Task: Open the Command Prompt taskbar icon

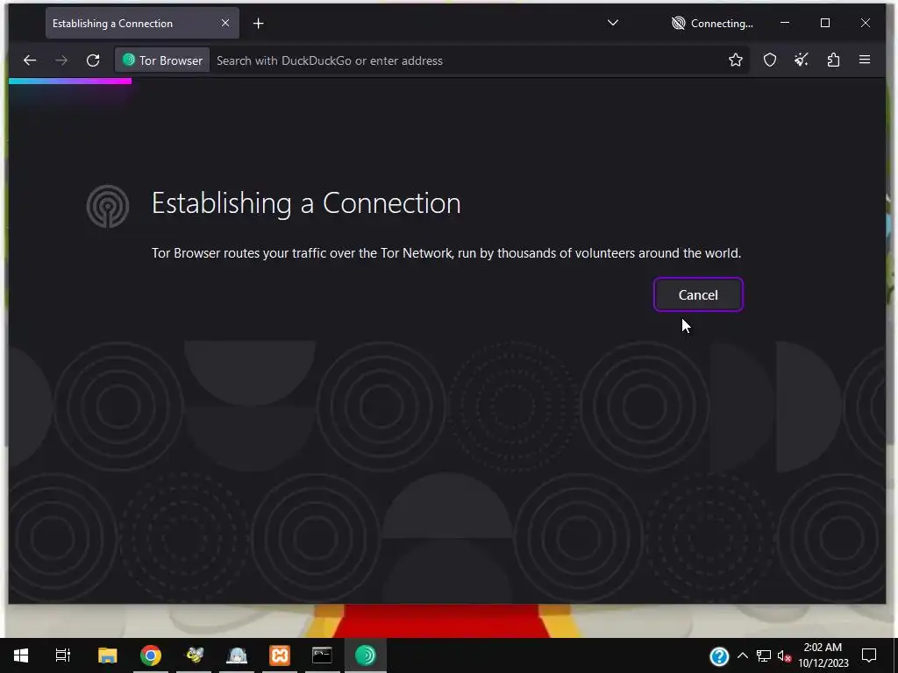Action: click(322, 655)
